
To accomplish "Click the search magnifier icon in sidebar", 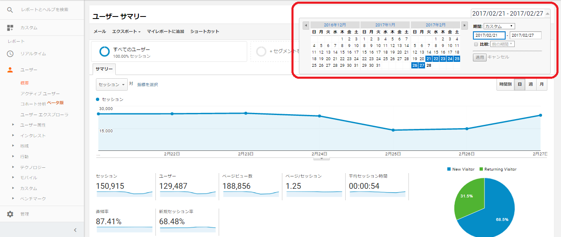I will pos(10,9).
